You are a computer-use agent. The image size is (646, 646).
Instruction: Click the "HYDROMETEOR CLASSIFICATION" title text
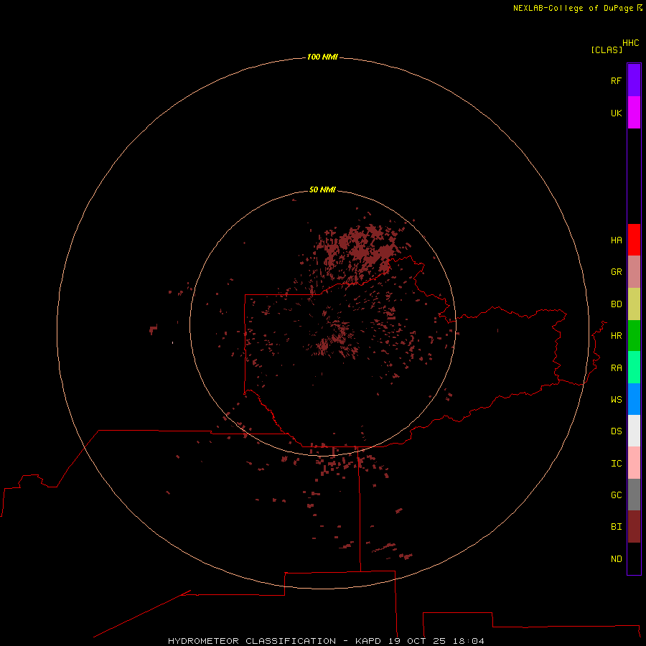(252, 641)
